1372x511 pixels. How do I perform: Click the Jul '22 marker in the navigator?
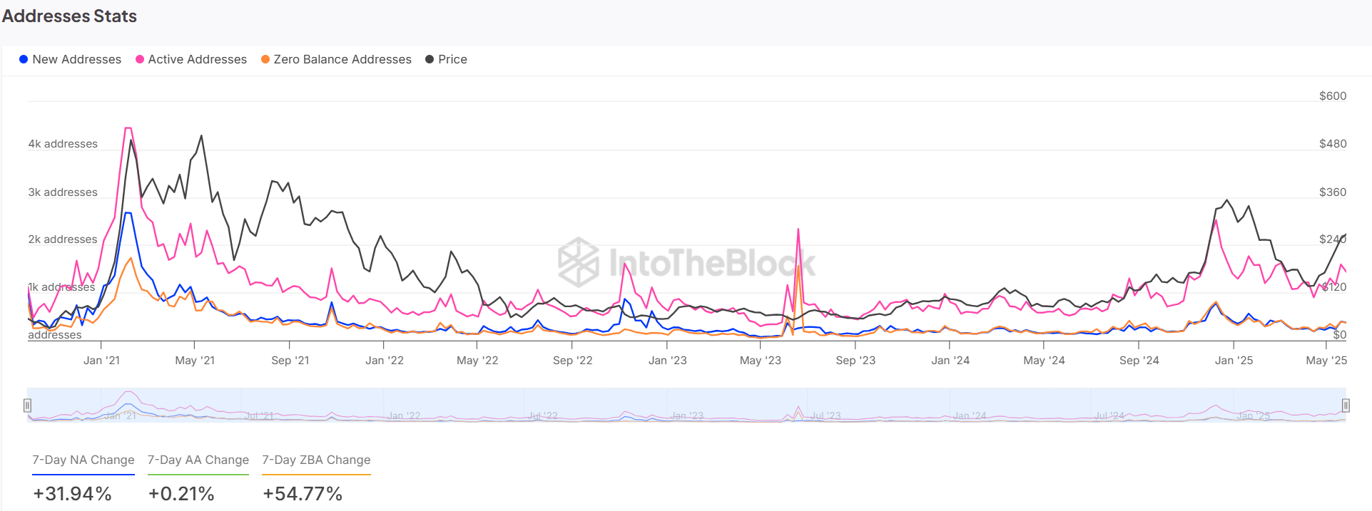(x=543, y=415)
